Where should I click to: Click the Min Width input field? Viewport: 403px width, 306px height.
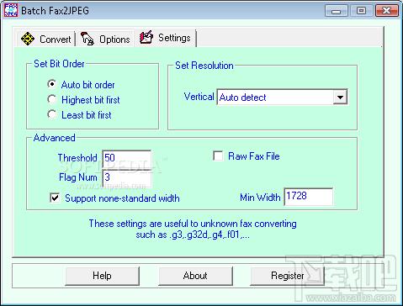[x=308, y=197]
